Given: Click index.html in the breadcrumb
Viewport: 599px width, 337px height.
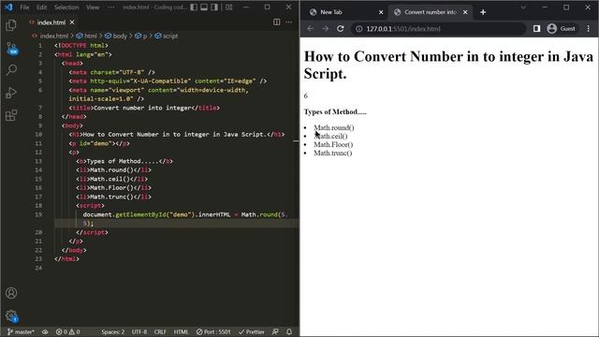Looking at the screenshot, I should point(54,36).
